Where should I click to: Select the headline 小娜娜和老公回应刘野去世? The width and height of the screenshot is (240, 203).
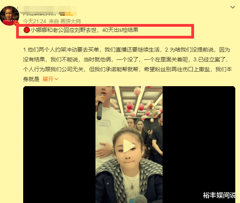[x=64, y=30]
